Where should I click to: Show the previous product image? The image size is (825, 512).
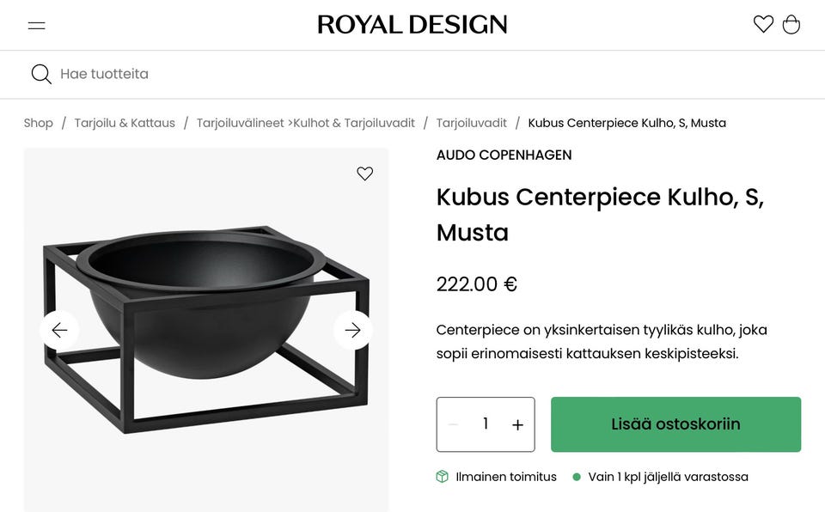pos(59,329)
